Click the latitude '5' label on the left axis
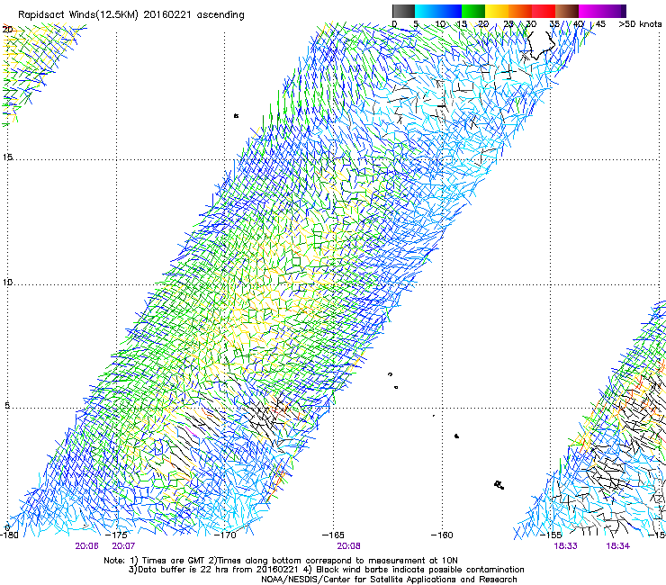666x585 pixels. pyautogui.click(x=7, y=405)
